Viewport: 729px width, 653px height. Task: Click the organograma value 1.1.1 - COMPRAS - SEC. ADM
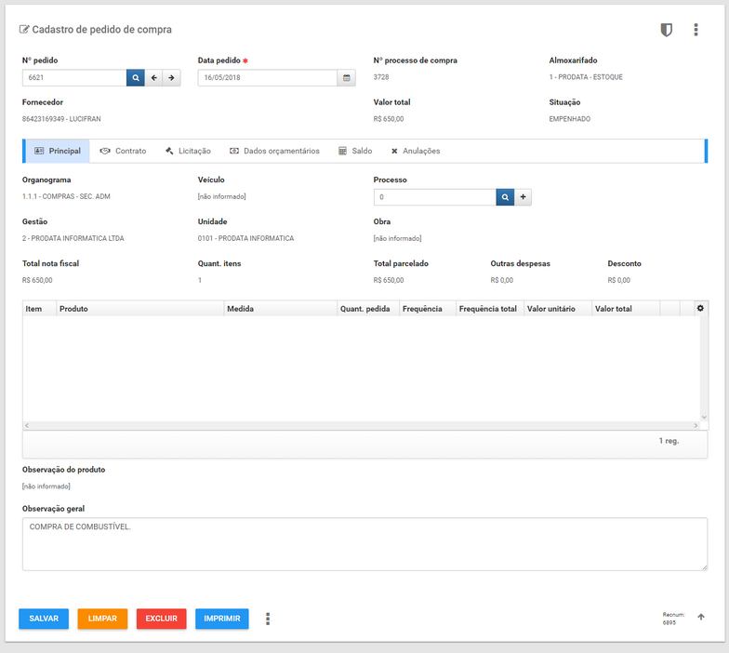66,197
